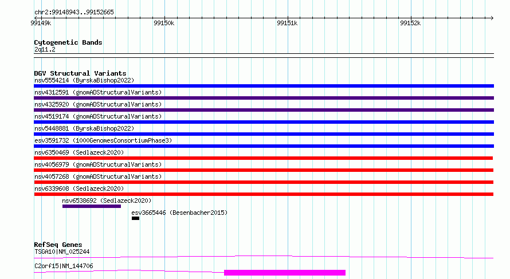The width and height of the screenshot is (510, 279).
Task: Select the blue bar under nsv5448881
Action: point(264,134)
